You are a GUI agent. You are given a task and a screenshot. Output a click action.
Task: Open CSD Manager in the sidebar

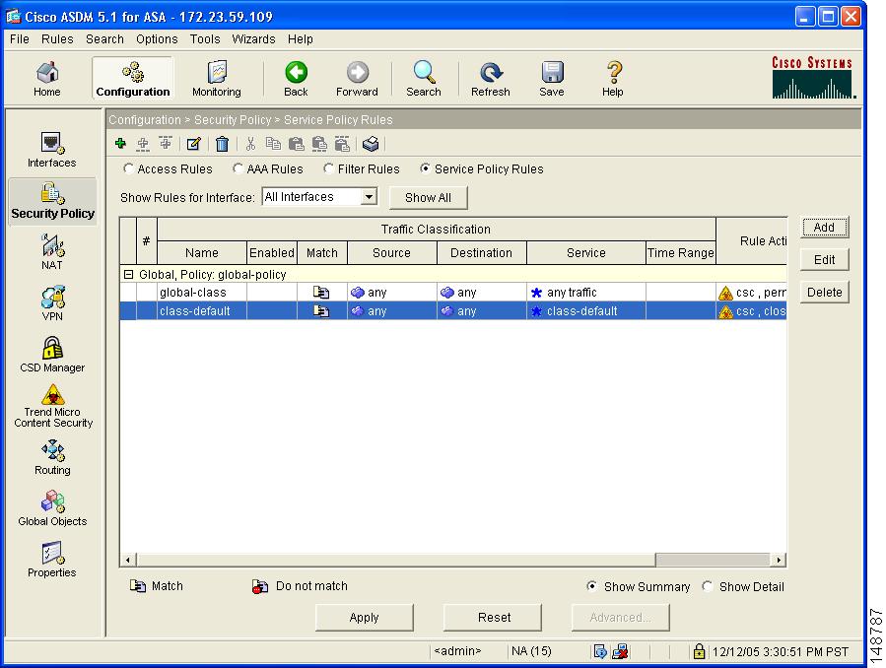[x=52, y=355]
